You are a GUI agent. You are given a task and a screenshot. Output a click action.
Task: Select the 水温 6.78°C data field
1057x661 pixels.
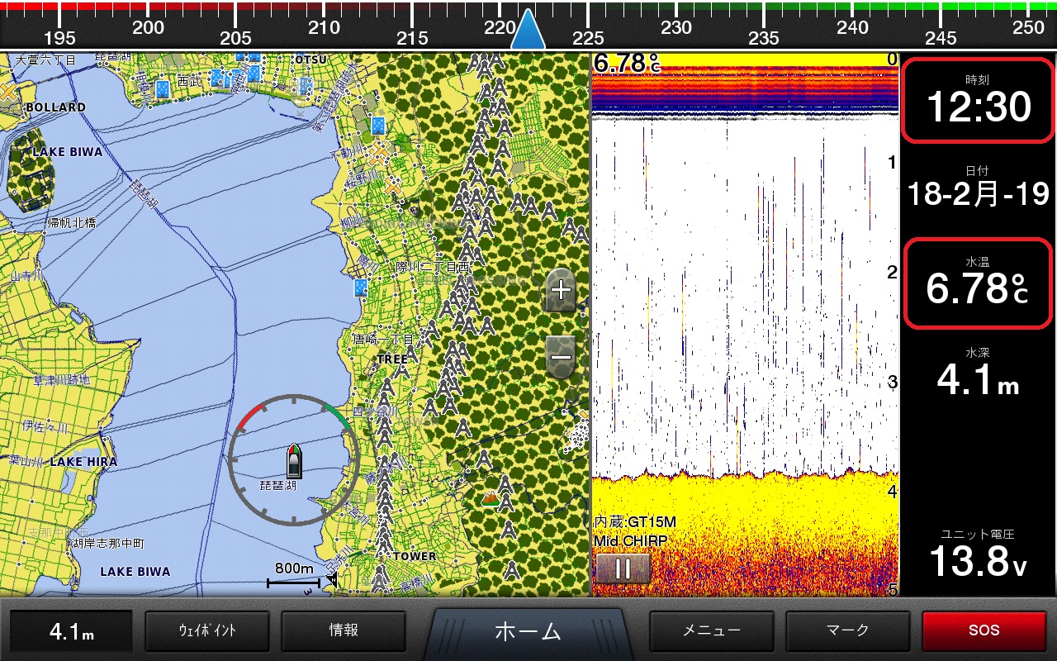point(977,283)
